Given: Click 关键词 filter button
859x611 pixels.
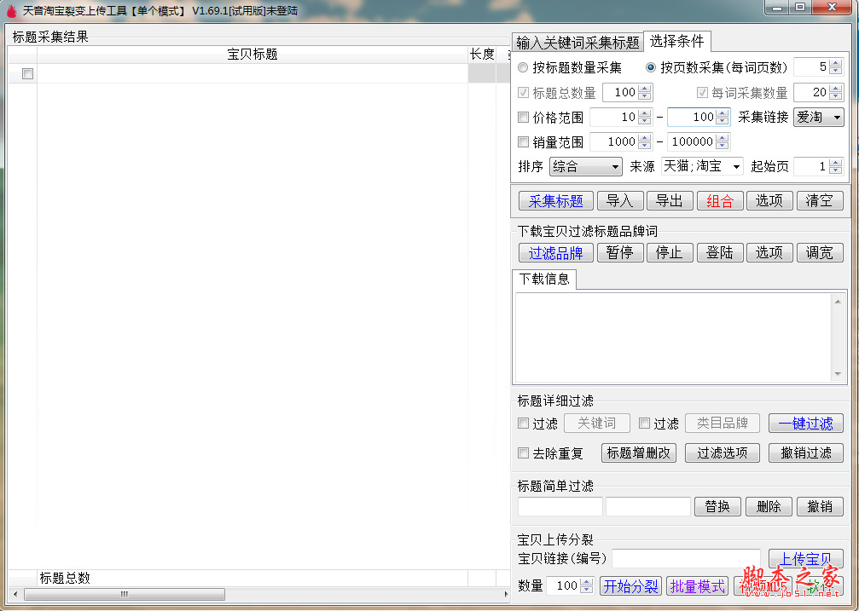Looking at the screenshot, I should point(596,424).
